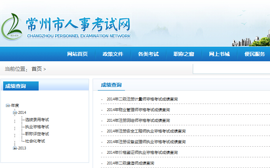Viewport: 270px width, 168px height.
Task: Select 执业资格考试 in the tree
Action: (x=37, y=127)
